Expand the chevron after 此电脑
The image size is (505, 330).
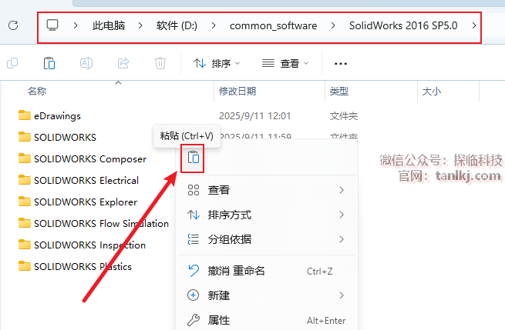pyautogui.click(x=140, y=25)
